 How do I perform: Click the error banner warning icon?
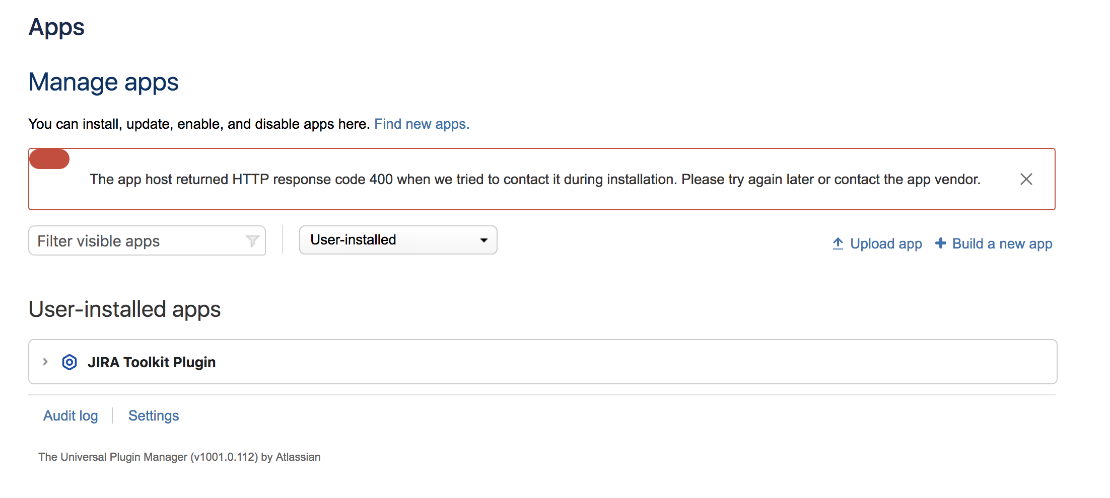click(x=49, y=158)
